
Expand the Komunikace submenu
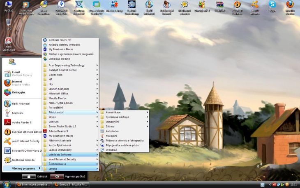click(124, 112)
